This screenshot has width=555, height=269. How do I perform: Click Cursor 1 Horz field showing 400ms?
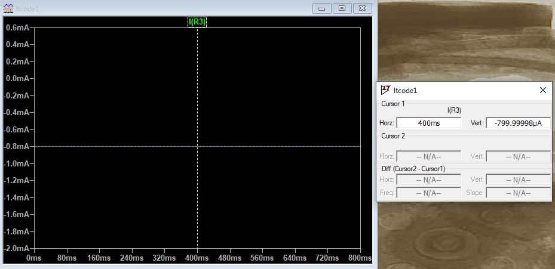[x=428, y=123]
